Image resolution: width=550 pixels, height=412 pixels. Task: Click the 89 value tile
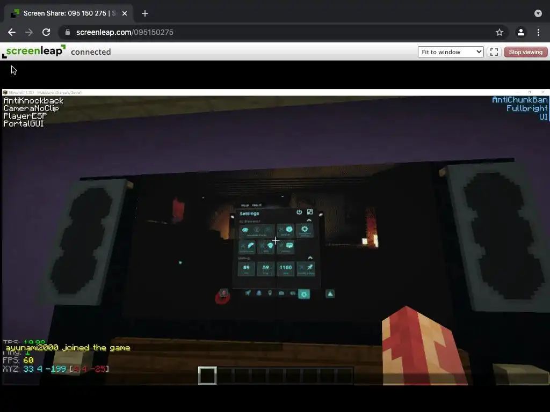coord(246,269)
